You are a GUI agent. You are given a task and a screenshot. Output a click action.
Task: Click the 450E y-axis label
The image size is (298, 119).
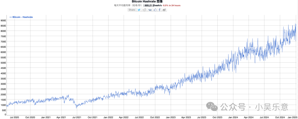tap(3, 68)
